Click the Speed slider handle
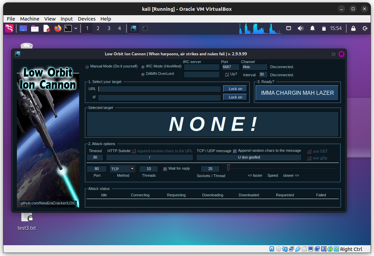 pos(229,168)
